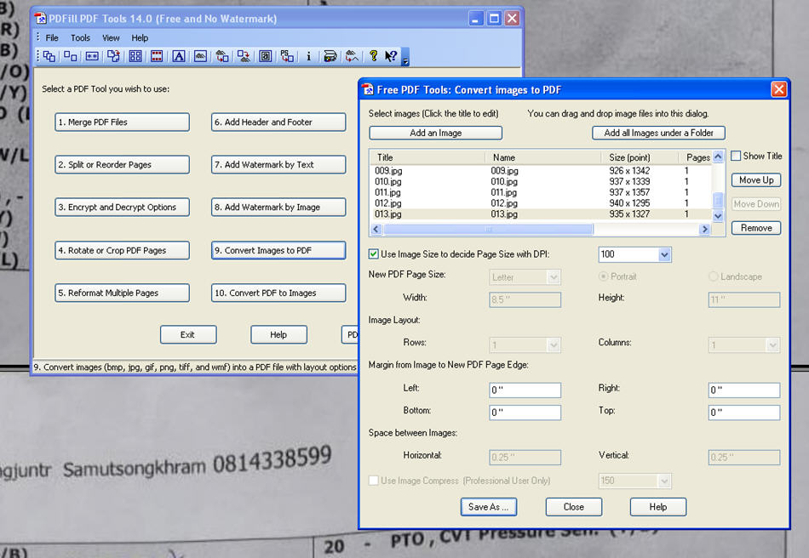Open the image compress 150 dropdown
The image size is (809, 558).
coord(664,481)
